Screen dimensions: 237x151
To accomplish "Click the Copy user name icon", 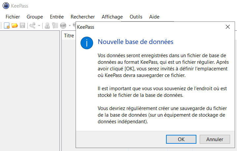I will [x=48, y=26].
